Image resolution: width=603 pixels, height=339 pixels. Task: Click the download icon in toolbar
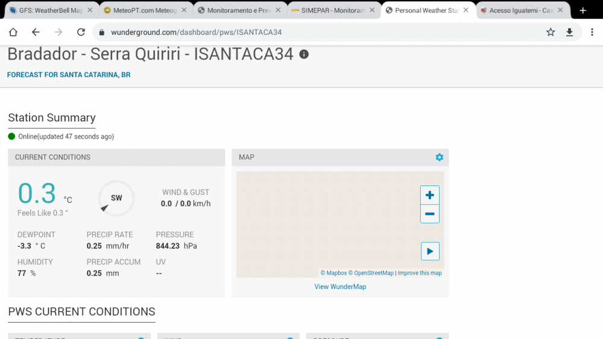tap(569, 33)
